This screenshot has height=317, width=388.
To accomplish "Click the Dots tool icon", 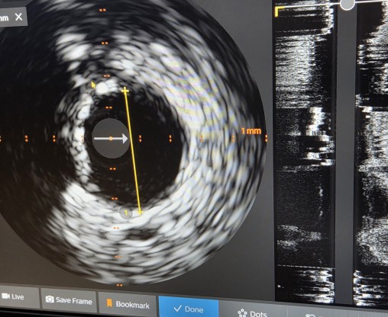I will pyautogui.click(x=242, y=312).
